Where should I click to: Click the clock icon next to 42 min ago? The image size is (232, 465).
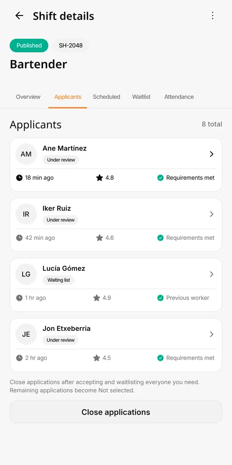(19, 238)
